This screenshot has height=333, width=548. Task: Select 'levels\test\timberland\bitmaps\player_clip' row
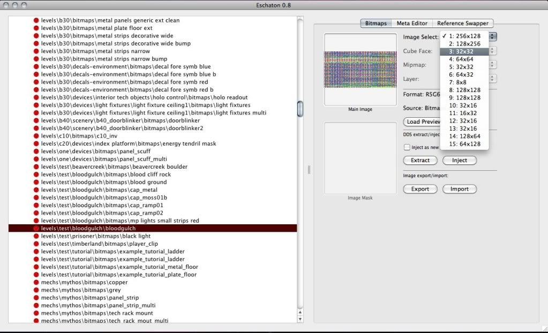[x=153, y=244]
